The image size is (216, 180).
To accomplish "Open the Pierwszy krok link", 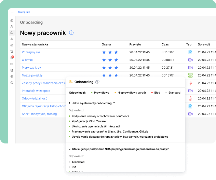I will tap(31, 68).
